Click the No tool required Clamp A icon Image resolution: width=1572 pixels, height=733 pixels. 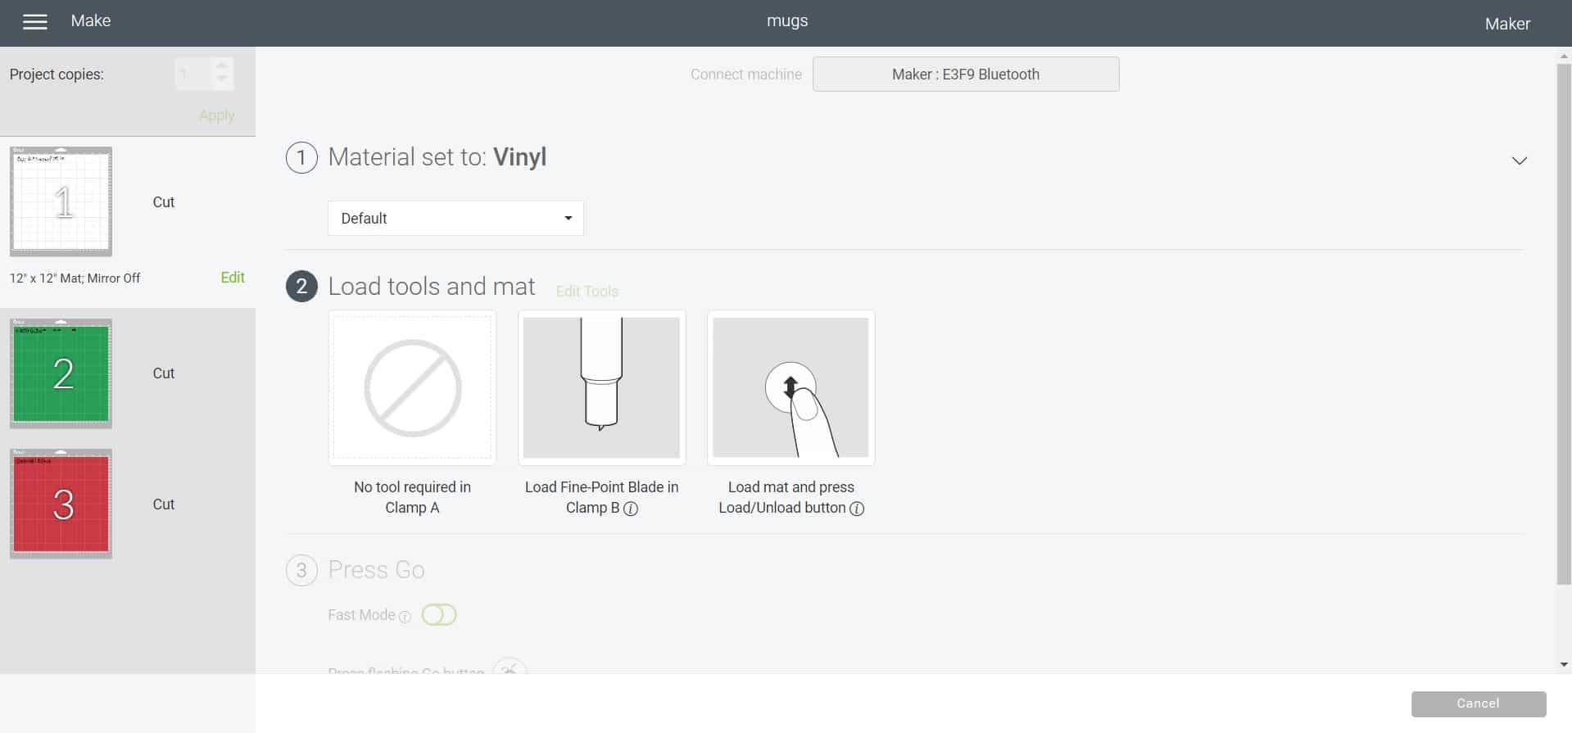[x=412, y=387]
